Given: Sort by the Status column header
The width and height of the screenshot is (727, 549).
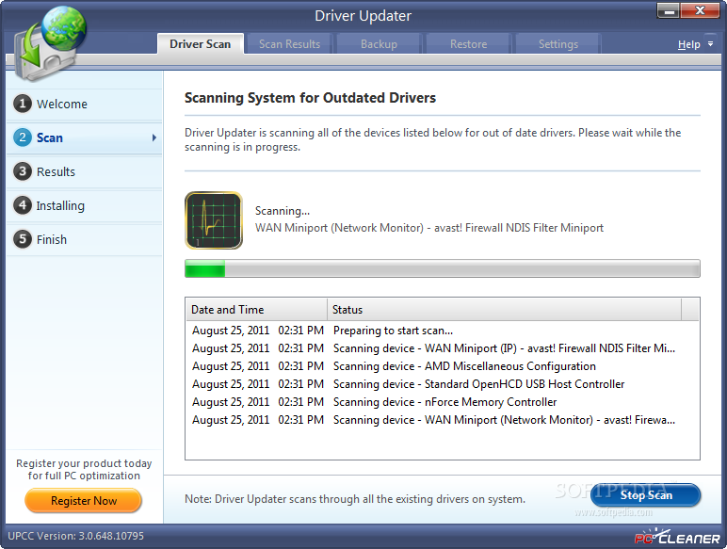Looking at the screenshot, I should 505,310.
